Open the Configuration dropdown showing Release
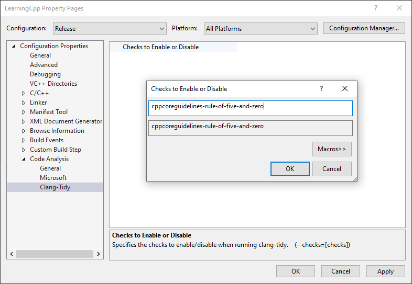Image resolution: width=412 pixels, height=284 pixels. (110, 28)
